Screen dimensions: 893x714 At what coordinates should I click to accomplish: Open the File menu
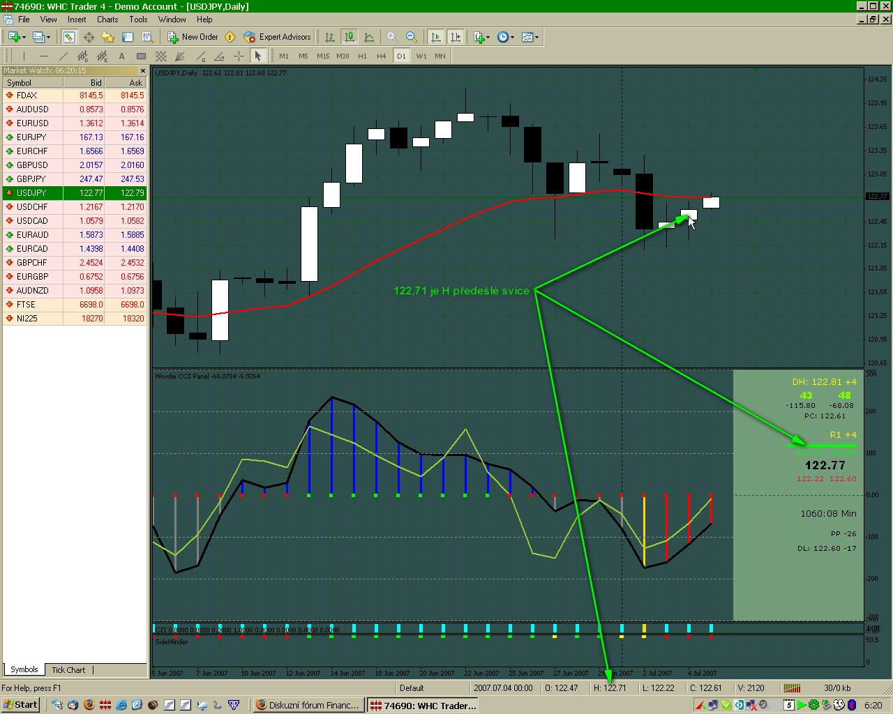click(24, 20)
